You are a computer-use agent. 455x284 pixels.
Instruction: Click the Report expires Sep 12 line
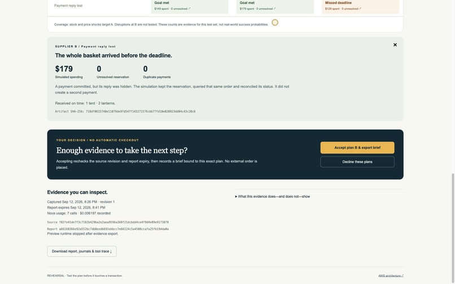76,207
